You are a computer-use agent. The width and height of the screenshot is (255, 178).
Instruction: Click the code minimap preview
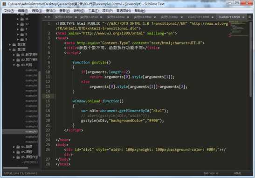pyautogui.click(x=238, y=29)
